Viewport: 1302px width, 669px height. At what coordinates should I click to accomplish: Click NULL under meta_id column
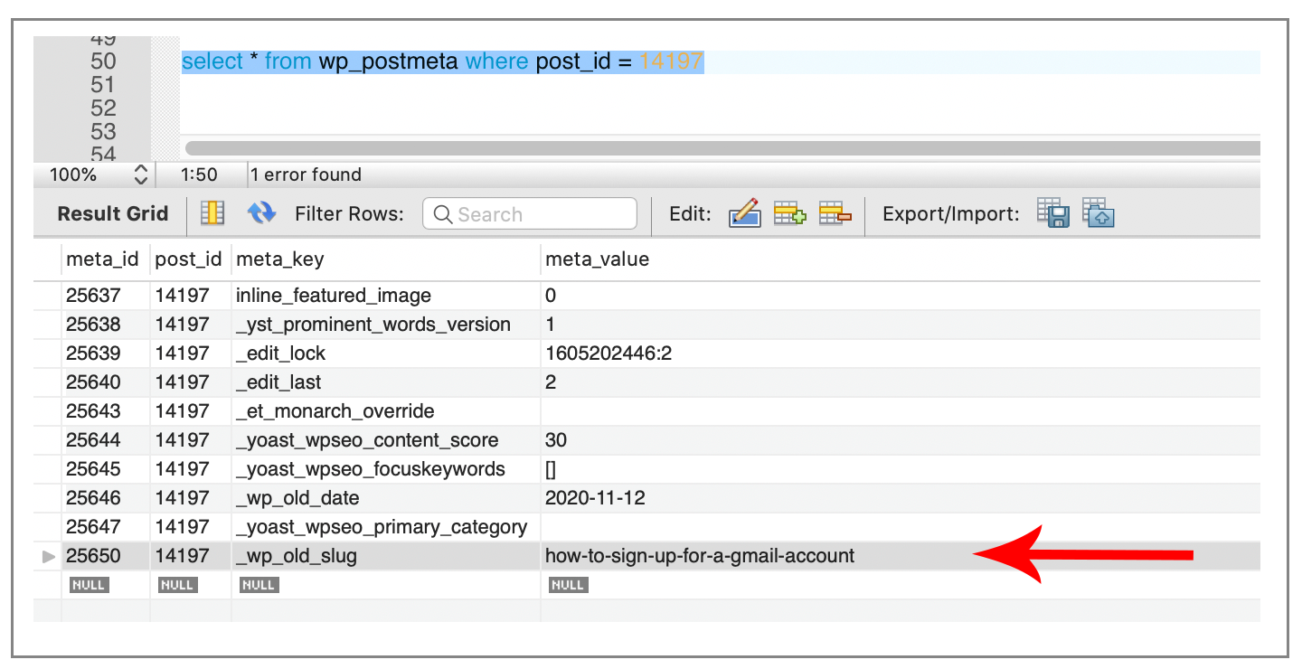(x=89, y=585)
